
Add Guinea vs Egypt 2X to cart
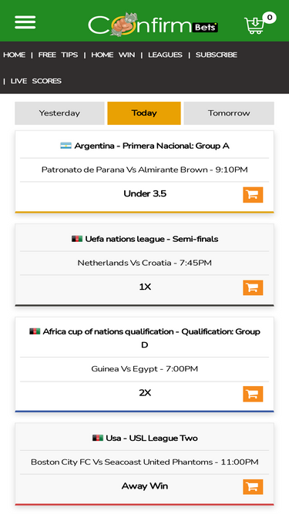tap(253, 394)
